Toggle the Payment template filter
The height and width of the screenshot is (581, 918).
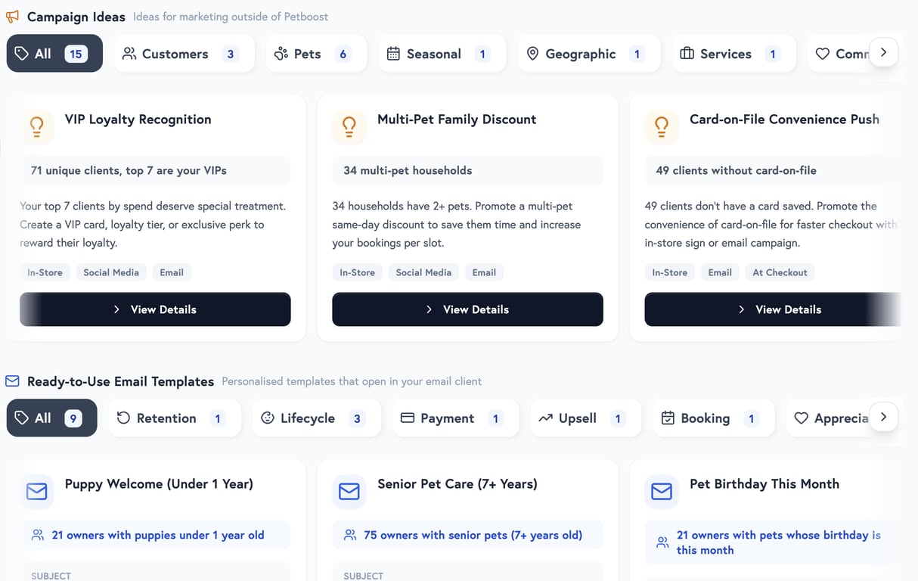pos(454,418)
